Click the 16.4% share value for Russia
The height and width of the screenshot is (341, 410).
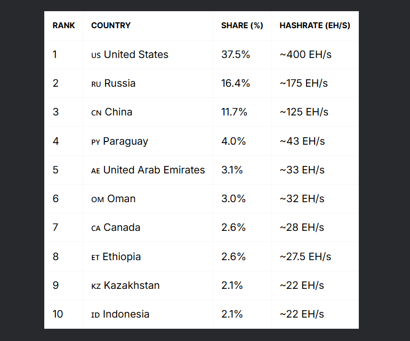tap(235, 83)
